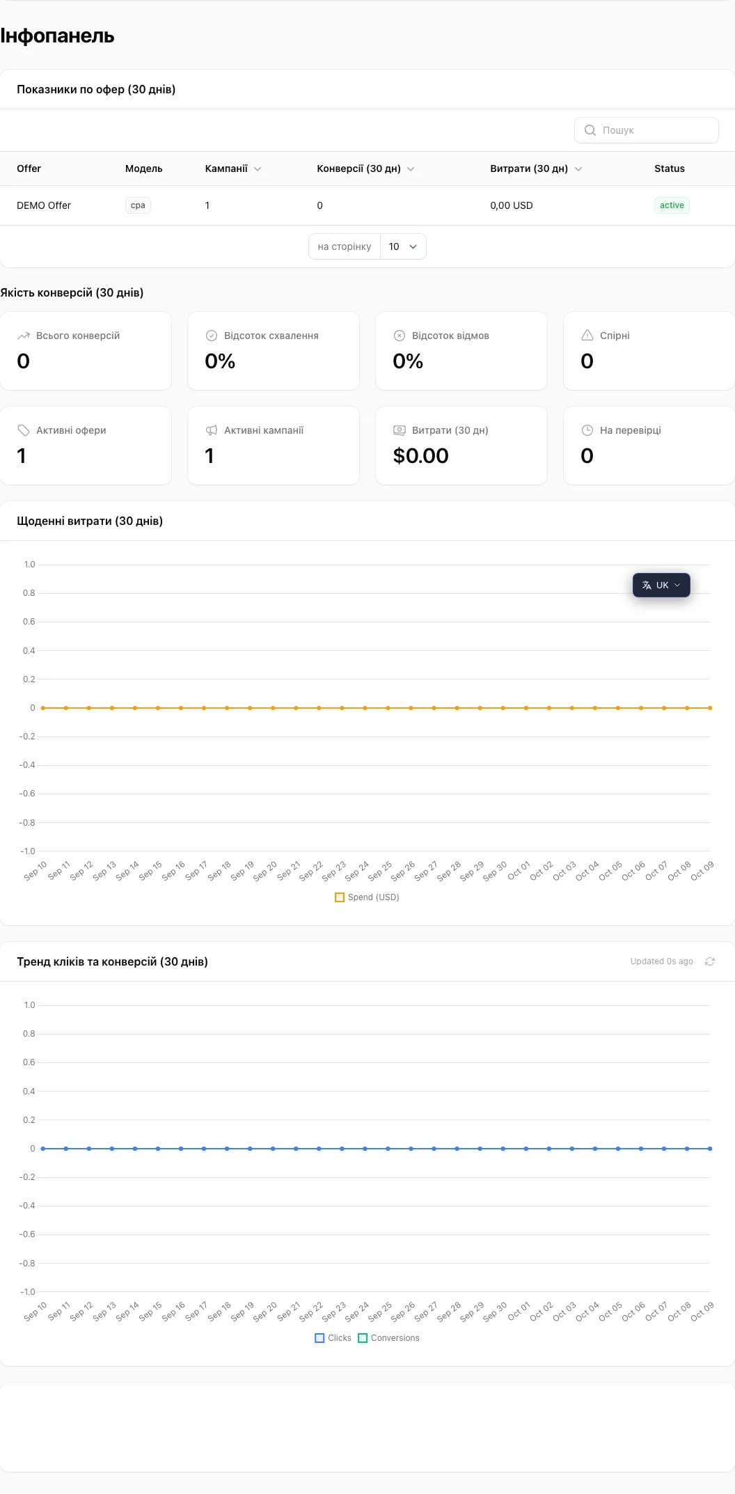Click the tag icon on Активні офери
735x1494 pixels.
tap(24, 430)
